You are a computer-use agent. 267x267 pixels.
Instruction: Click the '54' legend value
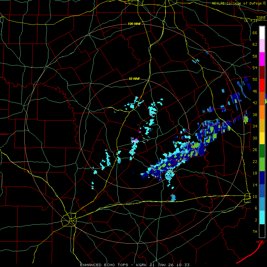tap(255, 68)
